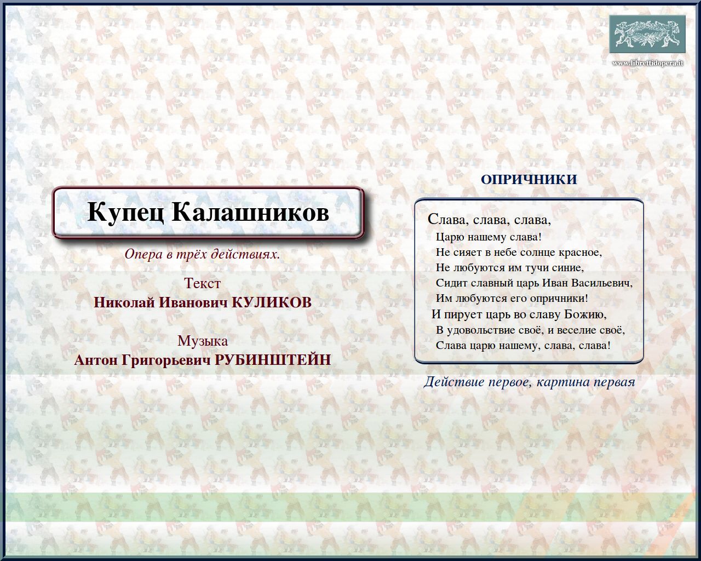Open Действие первое, картина первая link
701x561 pixels.
pos(529,382)
